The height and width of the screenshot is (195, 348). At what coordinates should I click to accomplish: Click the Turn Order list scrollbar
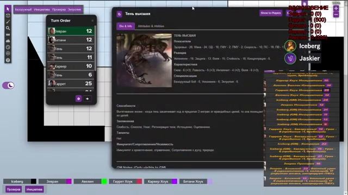point(96,49)
